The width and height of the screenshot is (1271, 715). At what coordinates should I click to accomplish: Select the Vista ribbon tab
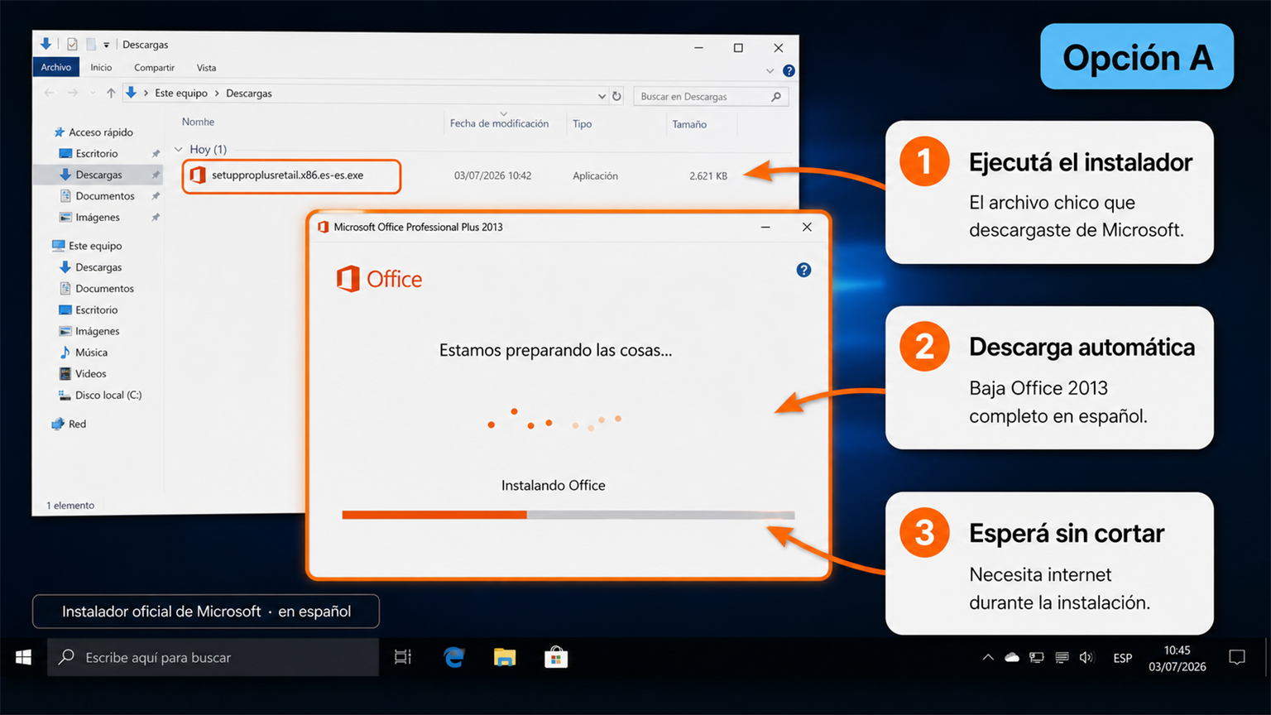click(x=206, y=68)
